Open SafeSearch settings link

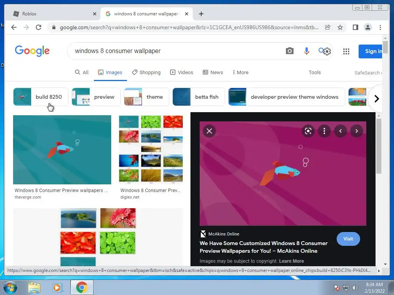368,73
